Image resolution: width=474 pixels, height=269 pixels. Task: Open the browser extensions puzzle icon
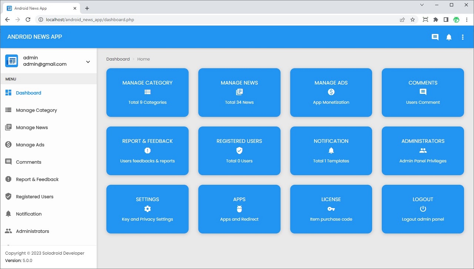(x=435, y=20)
